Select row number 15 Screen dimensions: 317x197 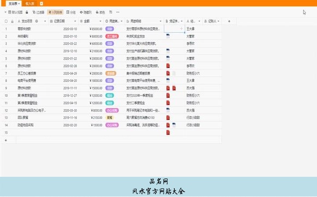tap(6, 133)
